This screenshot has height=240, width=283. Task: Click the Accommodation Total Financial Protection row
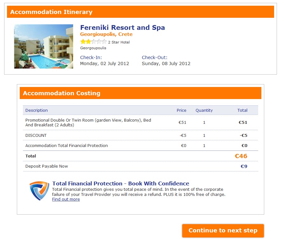[141, 146]
